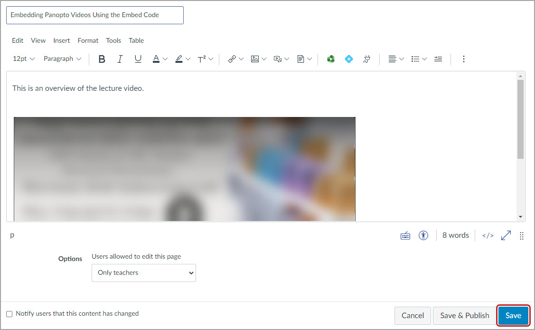
Task: Expand document options arrow
Action: click(310, 59)
